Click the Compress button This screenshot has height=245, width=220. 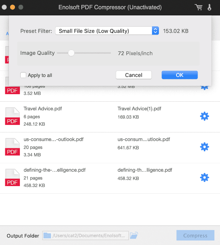coord(195,235)
